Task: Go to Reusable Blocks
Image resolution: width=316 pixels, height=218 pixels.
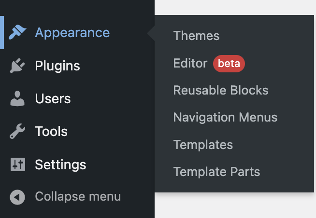Action: [220, 90]
